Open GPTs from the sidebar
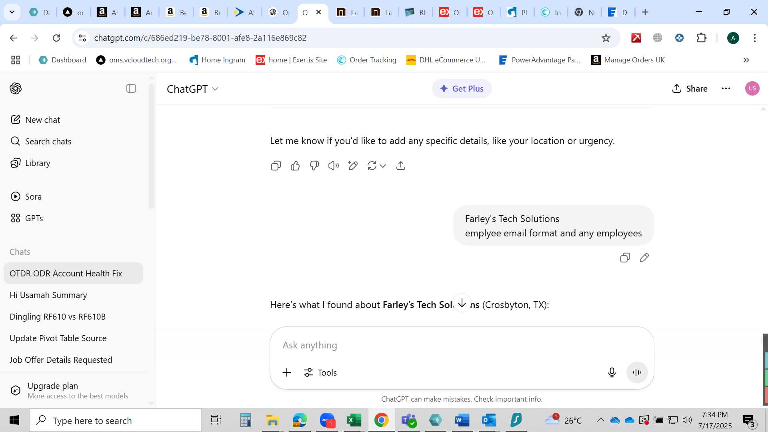Screen dimensions: 768x432 pyautogui.click(x=27, y=218)
